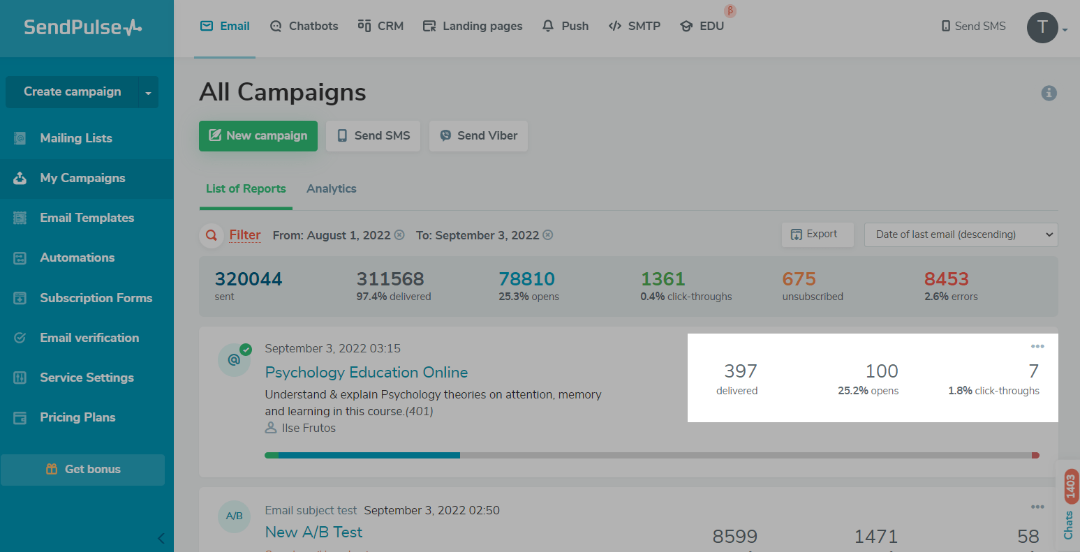Click the info icon beside All Campaigns
1080x552 pixels.
click(1049, 93)
